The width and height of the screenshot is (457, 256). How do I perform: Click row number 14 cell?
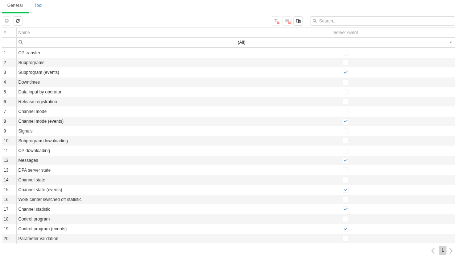point(9,180)
